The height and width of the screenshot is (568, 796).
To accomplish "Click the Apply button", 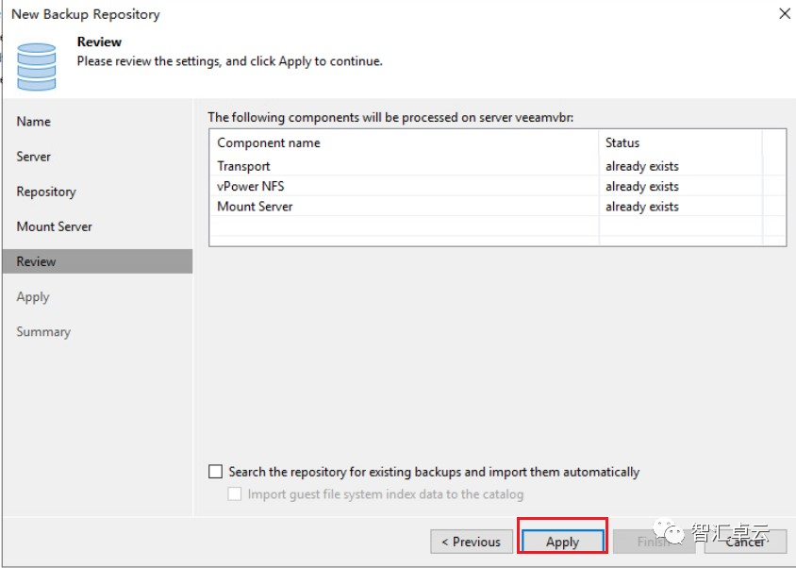I will pyautogui.click(x=562, y=542).
